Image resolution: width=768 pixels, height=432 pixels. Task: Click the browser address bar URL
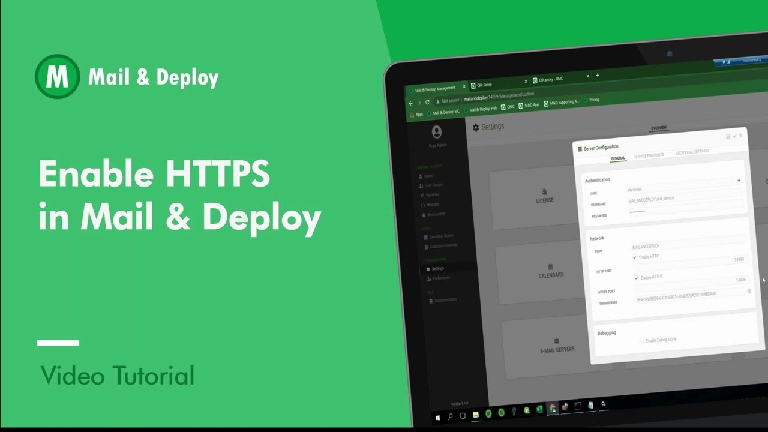tap(499, 98)
